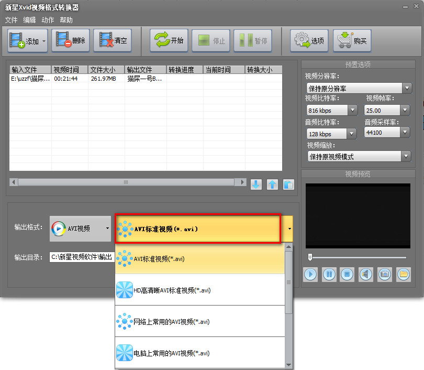Take a snapshot with camera icon
424x370 pixels.
click(x=385, y=275)
